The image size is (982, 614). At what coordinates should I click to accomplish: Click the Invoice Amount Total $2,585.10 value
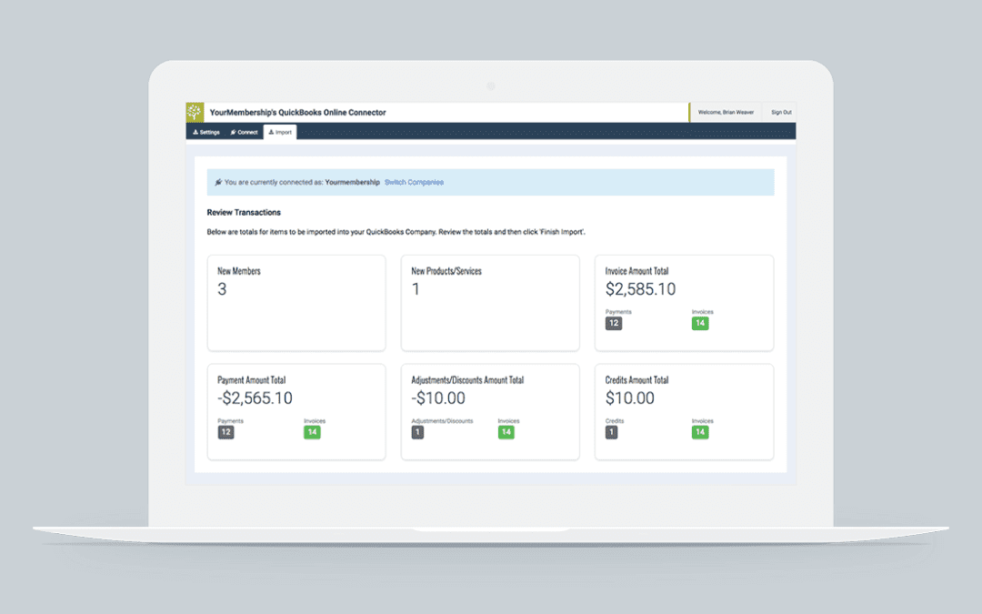[x=640, y=289]
